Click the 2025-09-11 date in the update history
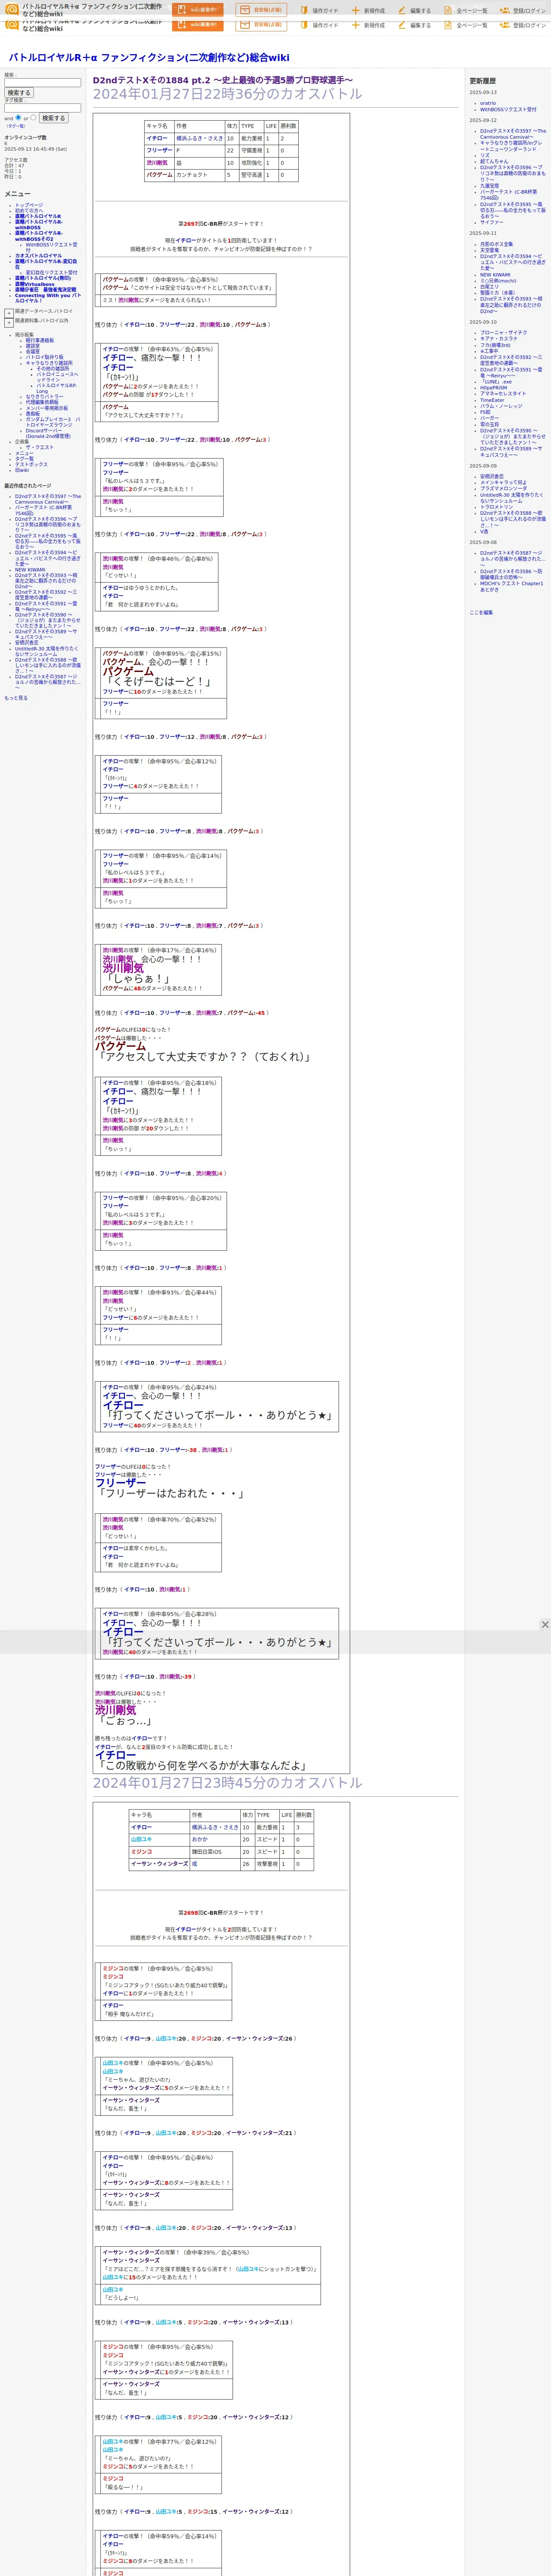 coord(483,233)
